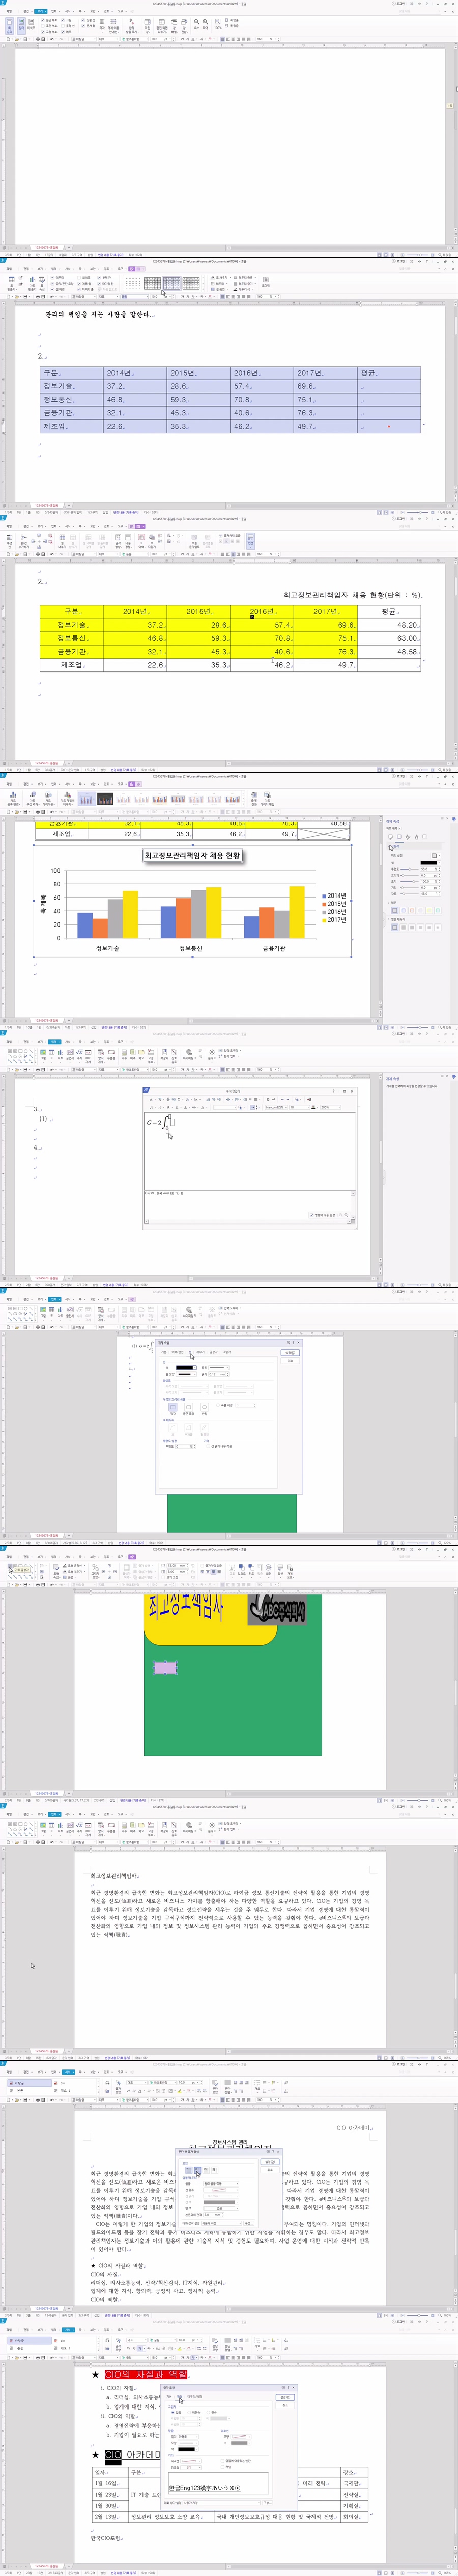Click the small purple rectangle shape on green page
Screen dimensions: 458x2576
[165, 1667]
